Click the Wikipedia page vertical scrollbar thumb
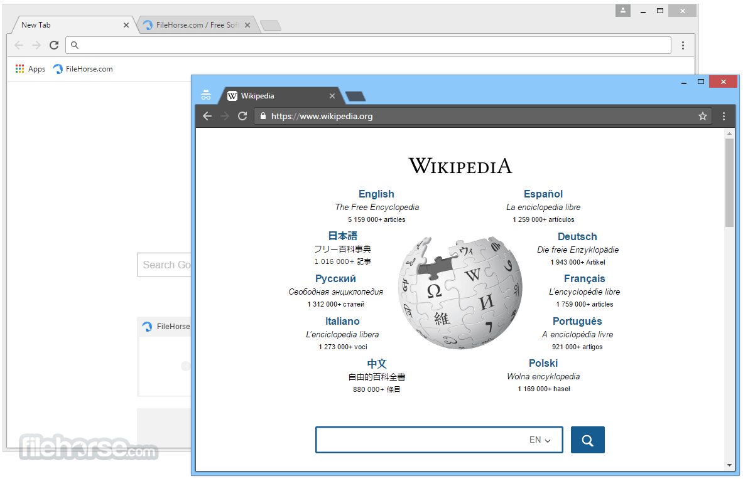 729,183
